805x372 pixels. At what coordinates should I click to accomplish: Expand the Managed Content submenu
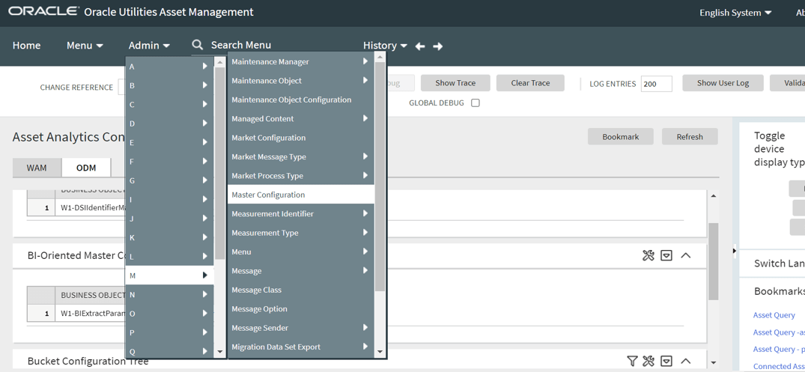[x=301, y=118]
